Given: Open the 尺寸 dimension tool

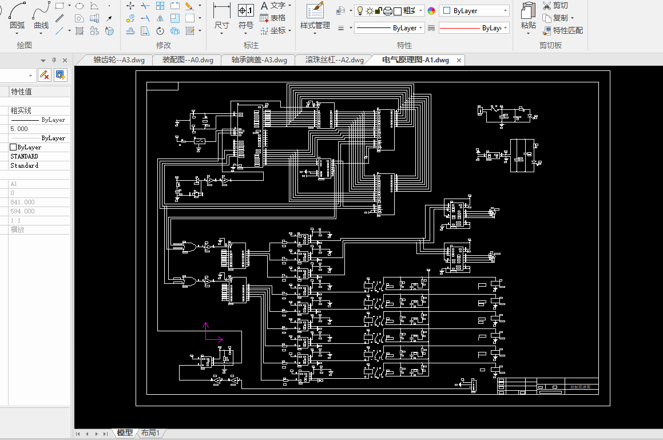Looking at the screenshot, I should click(221, 17).
